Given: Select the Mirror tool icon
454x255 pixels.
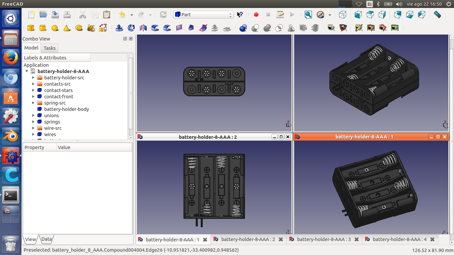Looking at the screenshot, I should (143, 28).
